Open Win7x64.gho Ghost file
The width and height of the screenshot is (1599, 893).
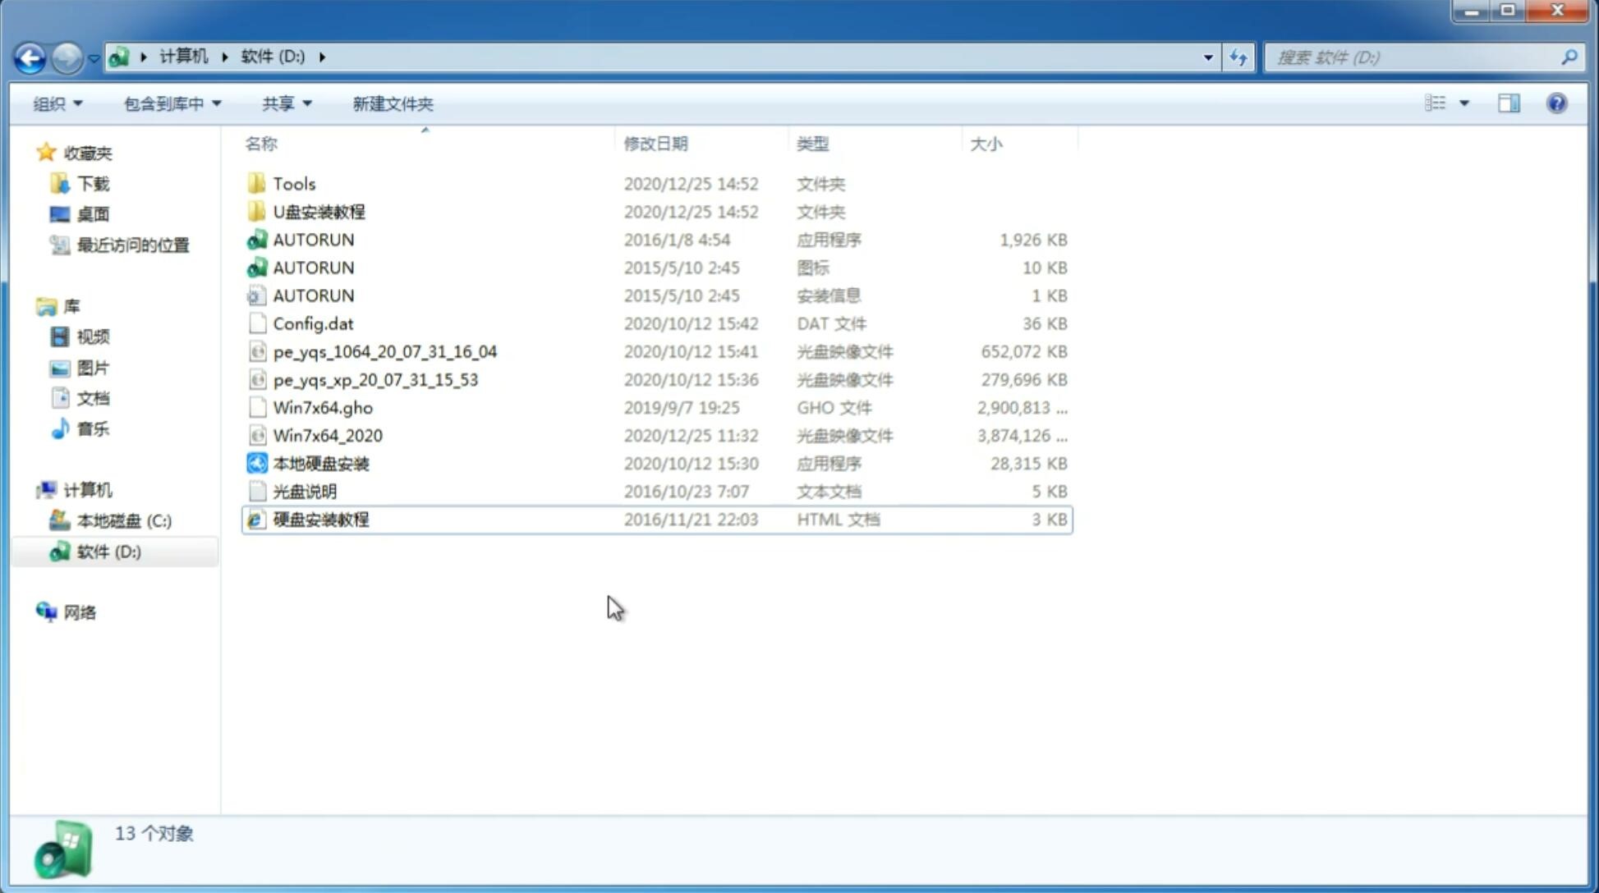pos(323,407)
